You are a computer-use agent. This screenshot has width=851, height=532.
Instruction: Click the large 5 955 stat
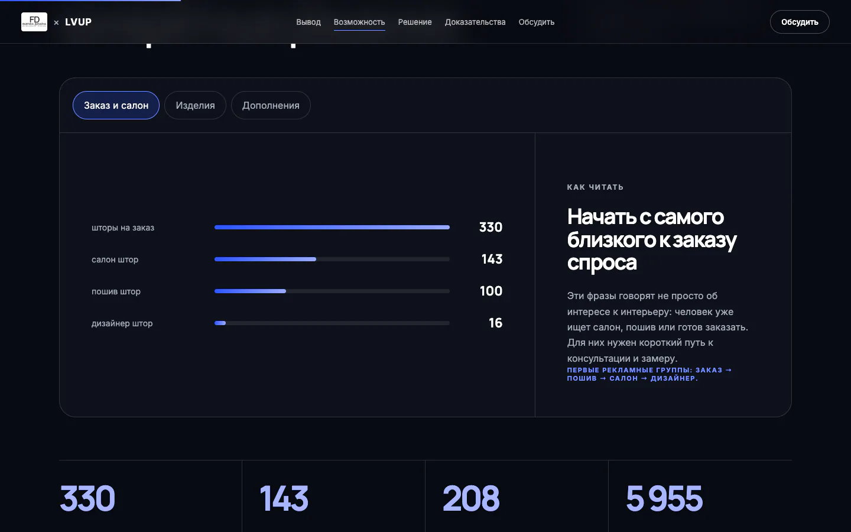[x=664, y=498]
